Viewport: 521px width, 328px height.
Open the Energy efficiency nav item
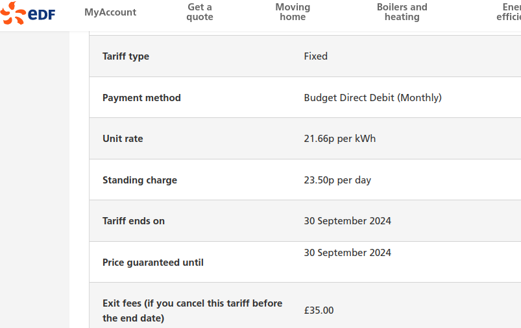click(509, 12)
